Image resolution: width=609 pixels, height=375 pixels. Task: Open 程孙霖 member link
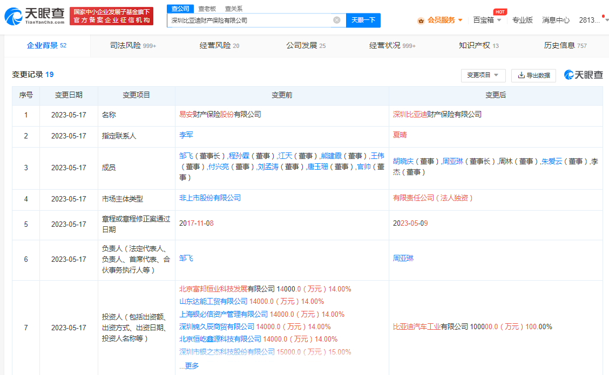[239, 156]
